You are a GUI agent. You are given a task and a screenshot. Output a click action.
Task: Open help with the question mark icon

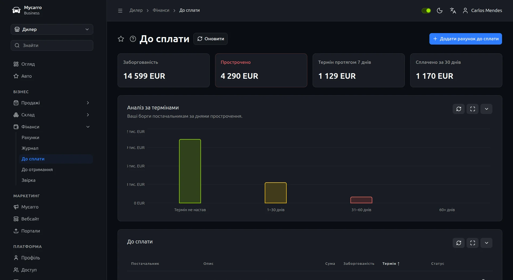133,39
